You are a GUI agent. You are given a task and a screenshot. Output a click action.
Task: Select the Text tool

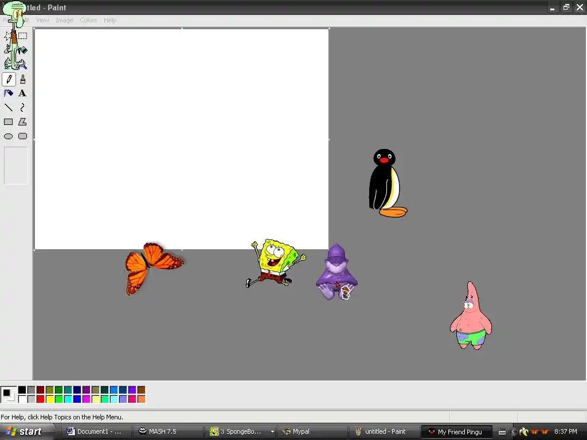(23, 93)
